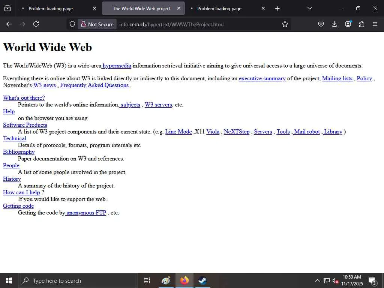The width and height of the screenshot is (384, 288).
Task: Open the History link
Action: [x=12, y=179]
